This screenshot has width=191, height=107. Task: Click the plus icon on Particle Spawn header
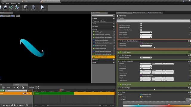(190, 52)
